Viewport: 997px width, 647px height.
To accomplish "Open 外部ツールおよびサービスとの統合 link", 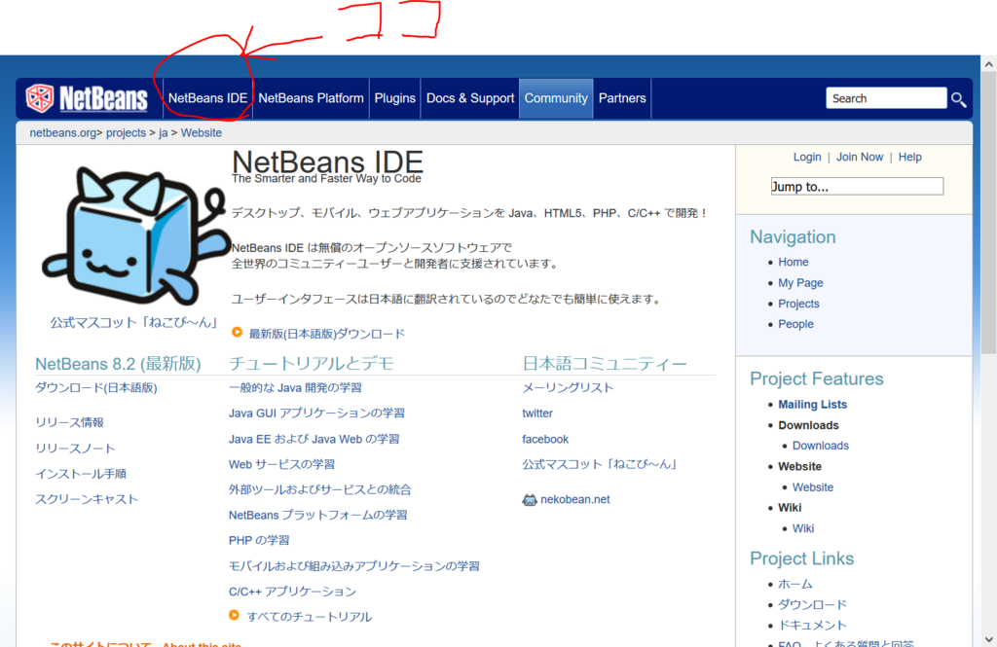I will click(319, 490).
